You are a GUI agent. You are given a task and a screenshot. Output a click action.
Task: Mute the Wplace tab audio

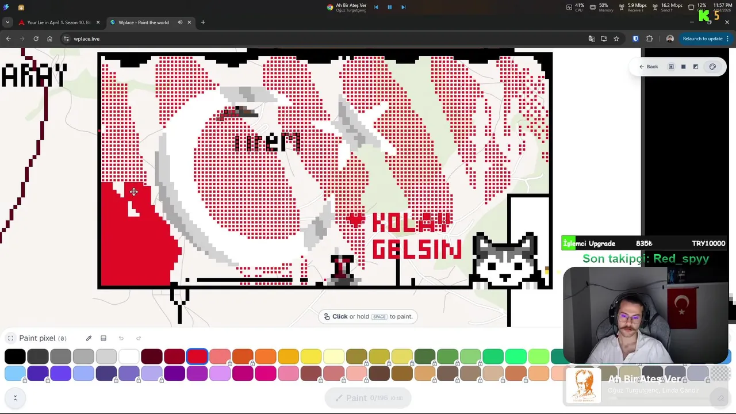click(x=180, y=22)
